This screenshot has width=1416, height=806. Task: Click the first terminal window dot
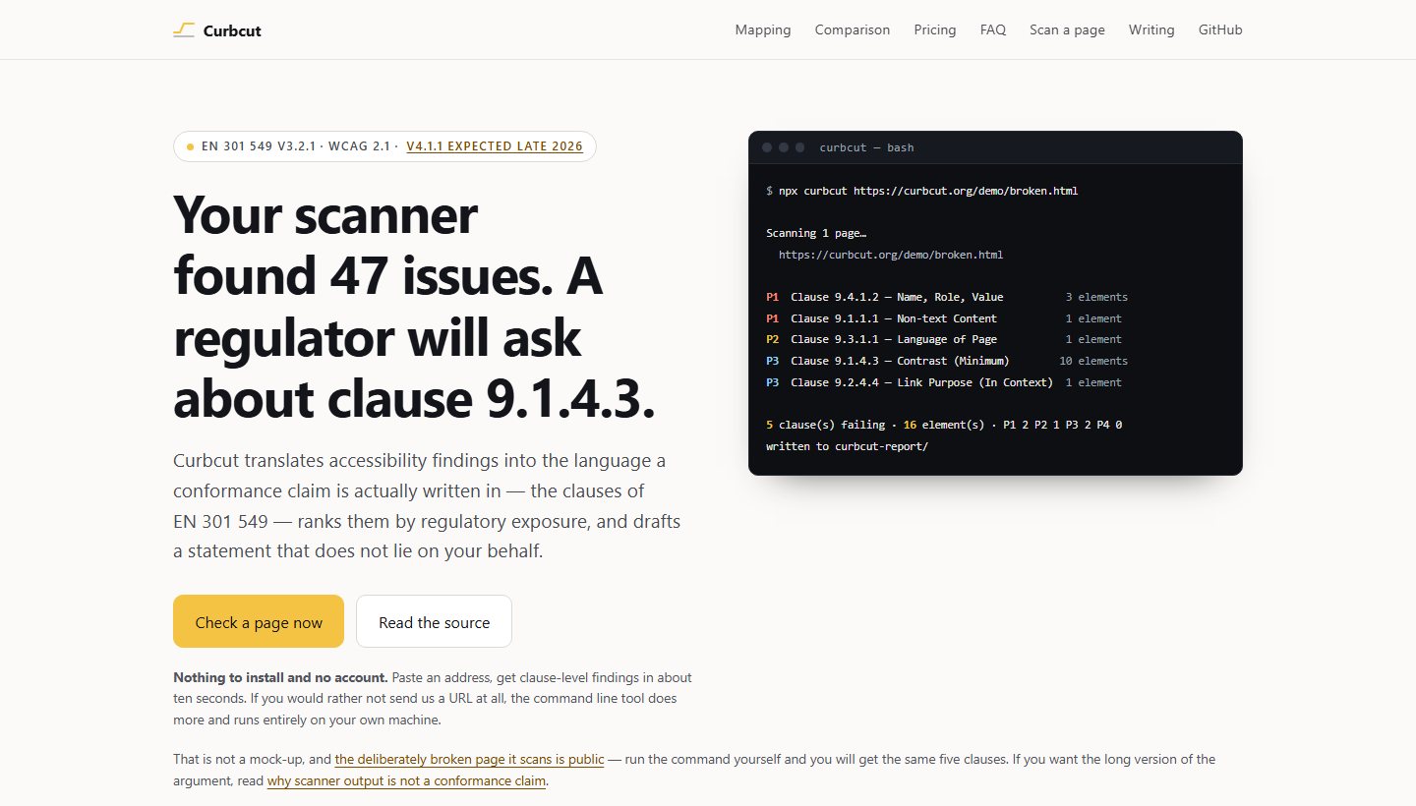pos(767,147)
